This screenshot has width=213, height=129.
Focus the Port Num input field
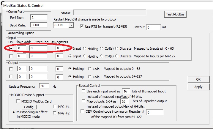tap(39, 18)
